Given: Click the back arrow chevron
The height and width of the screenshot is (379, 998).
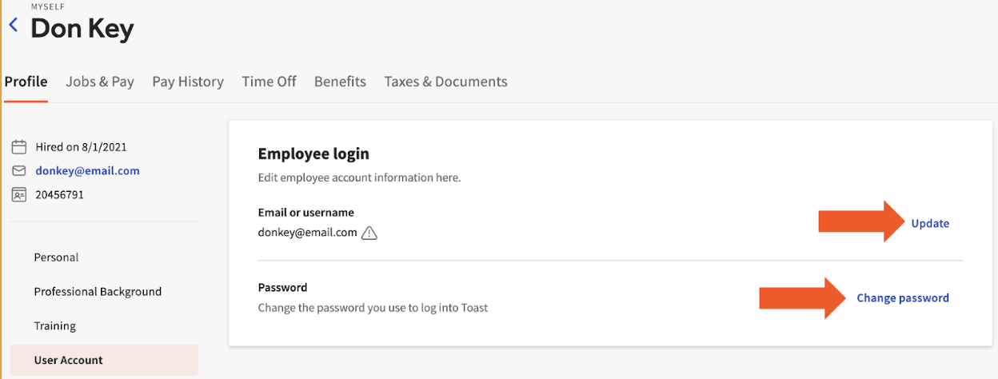Looking at the screenshot, I should point(13,26).
